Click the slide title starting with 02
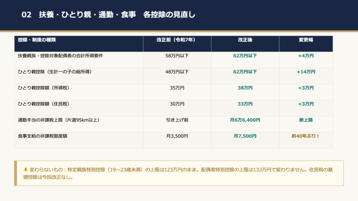 pyautogui.click(x=108, y=15)
